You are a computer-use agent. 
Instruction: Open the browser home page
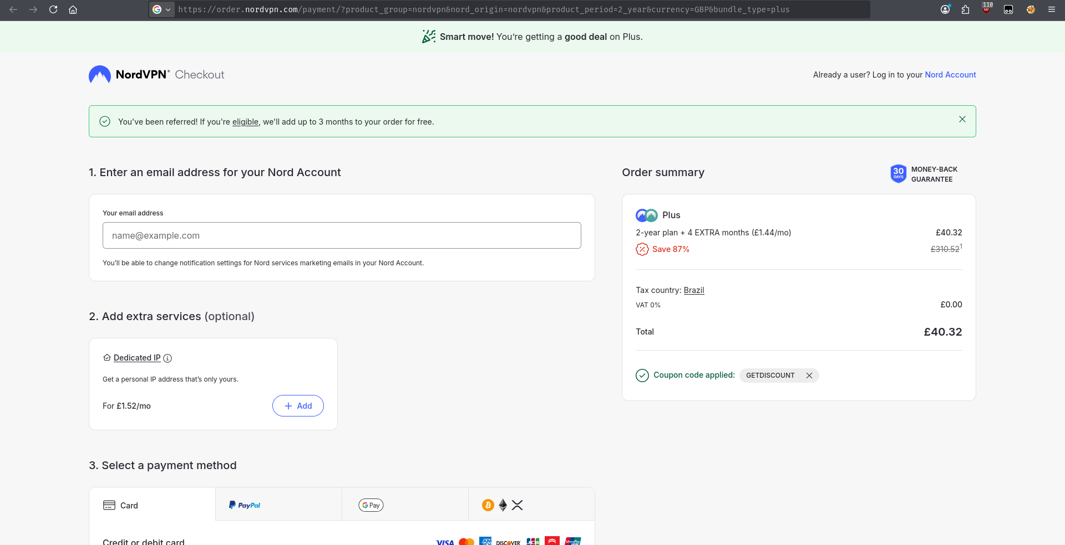click(x=73, y=9)
